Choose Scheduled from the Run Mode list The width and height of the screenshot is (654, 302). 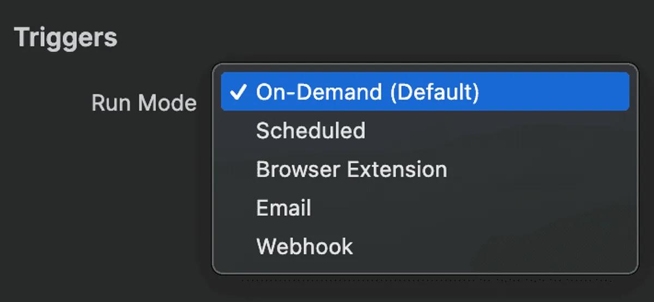click(x=311, y=131)
